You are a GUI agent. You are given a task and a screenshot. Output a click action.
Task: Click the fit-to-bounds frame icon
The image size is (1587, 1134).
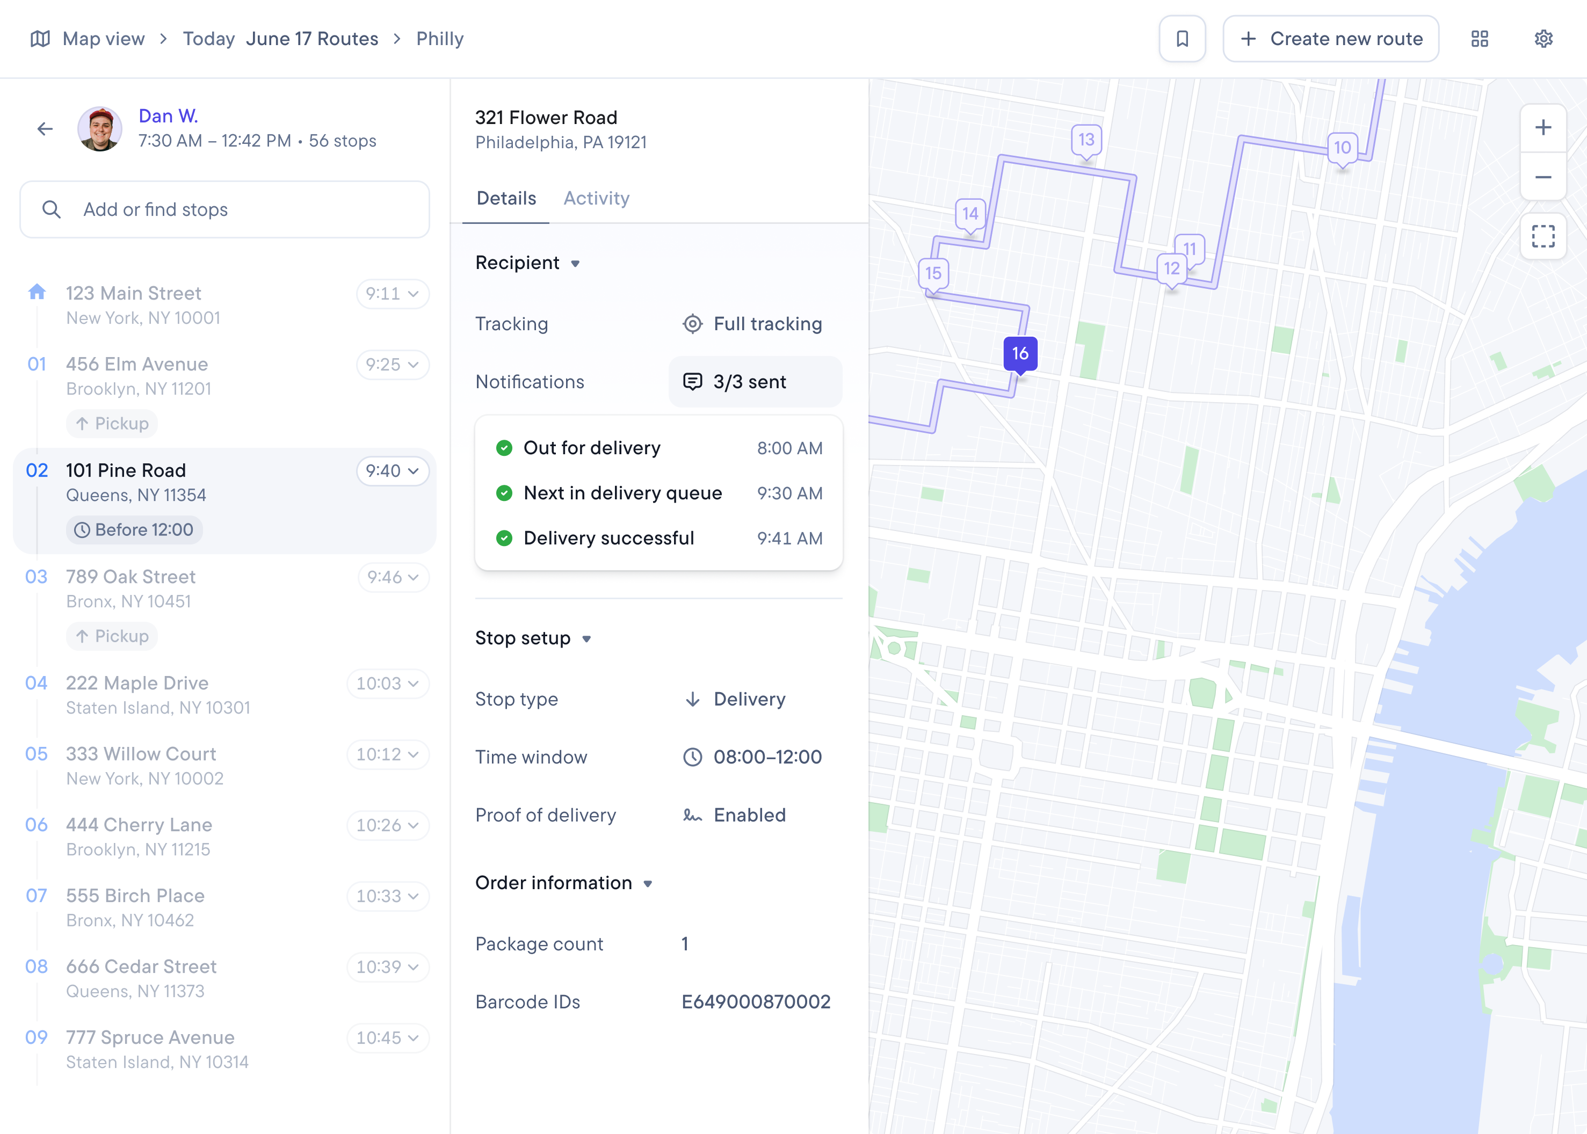click(1543, 236)
